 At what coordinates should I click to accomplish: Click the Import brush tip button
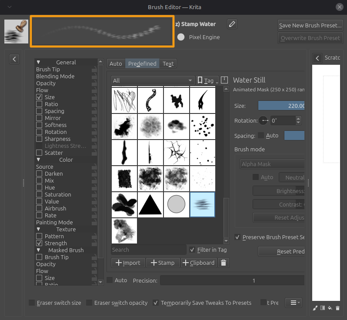tap(128, 263)
